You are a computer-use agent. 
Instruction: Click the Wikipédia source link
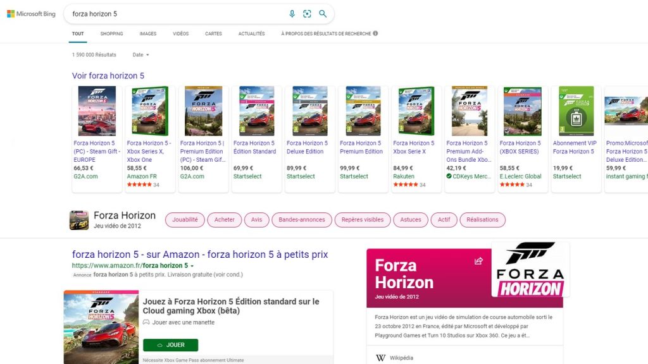[x=401, y=358]
